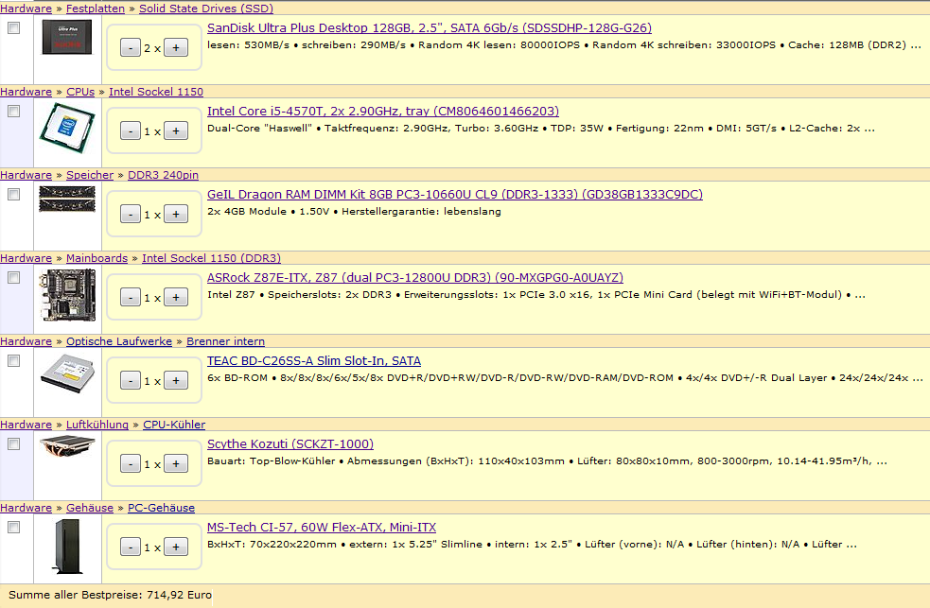This screenshot has height=608, width=930.
Task: Select the GeIL Dragon RAM checkbox
Action: coord(13,195)
